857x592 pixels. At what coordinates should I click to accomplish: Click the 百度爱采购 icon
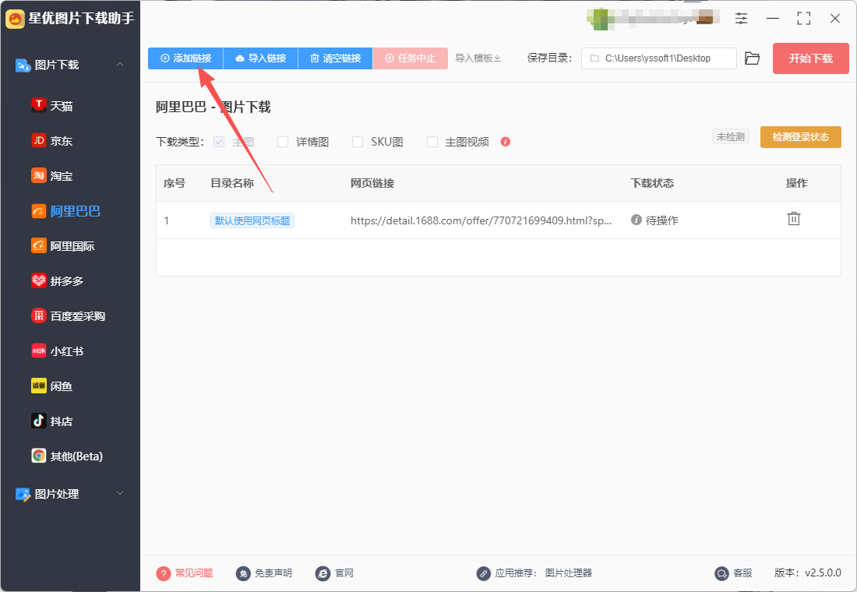(39, 315)
